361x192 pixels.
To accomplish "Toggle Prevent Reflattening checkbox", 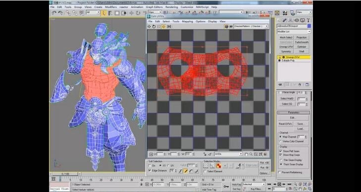I will tap(279, 172).
